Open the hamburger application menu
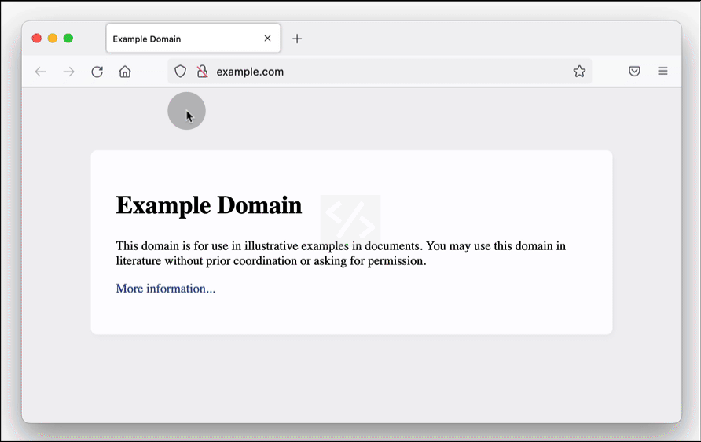The image size is (701, 442). point(662,71)
